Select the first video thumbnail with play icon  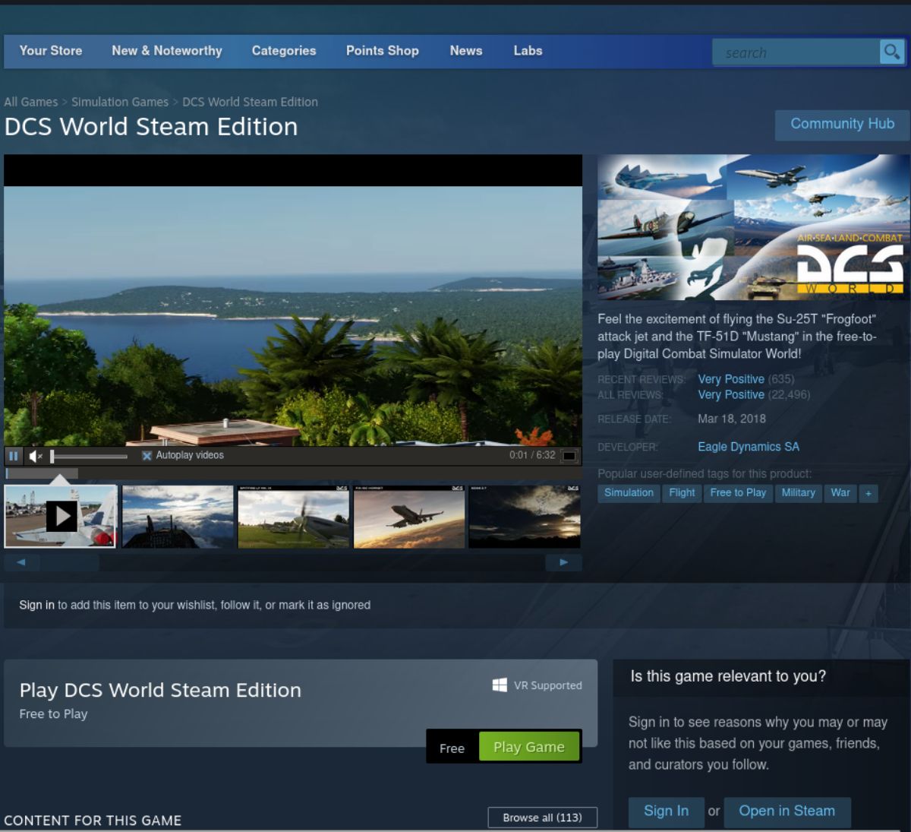tap(61, 517)
